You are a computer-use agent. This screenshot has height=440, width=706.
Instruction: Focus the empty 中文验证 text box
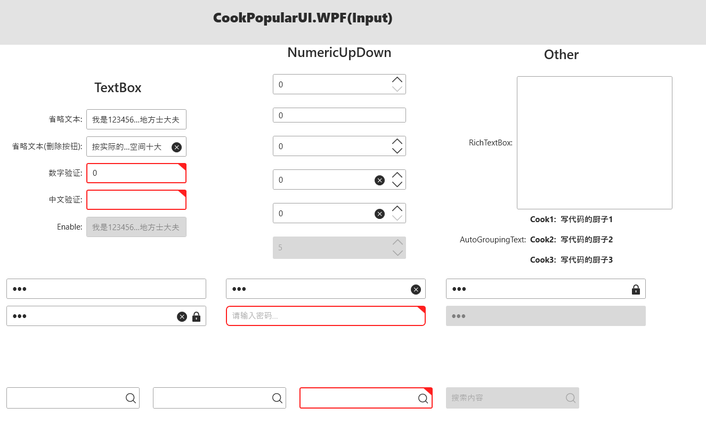pos(136,200)
